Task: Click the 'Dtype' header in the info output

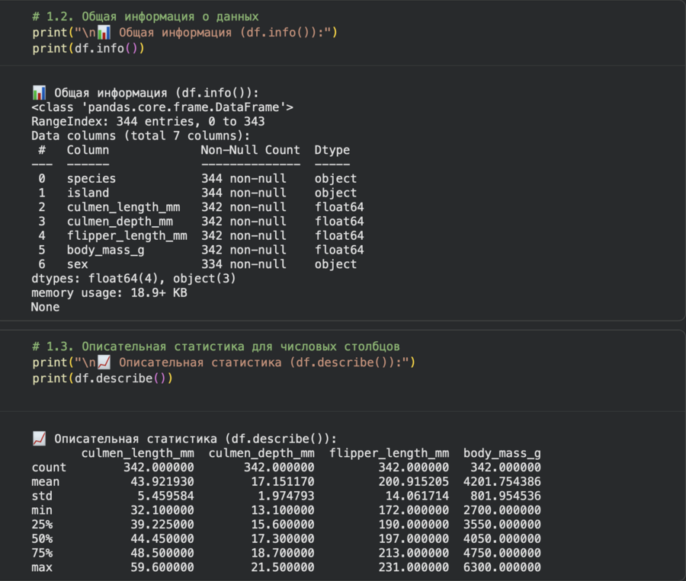Action: [x=332, y=150]
